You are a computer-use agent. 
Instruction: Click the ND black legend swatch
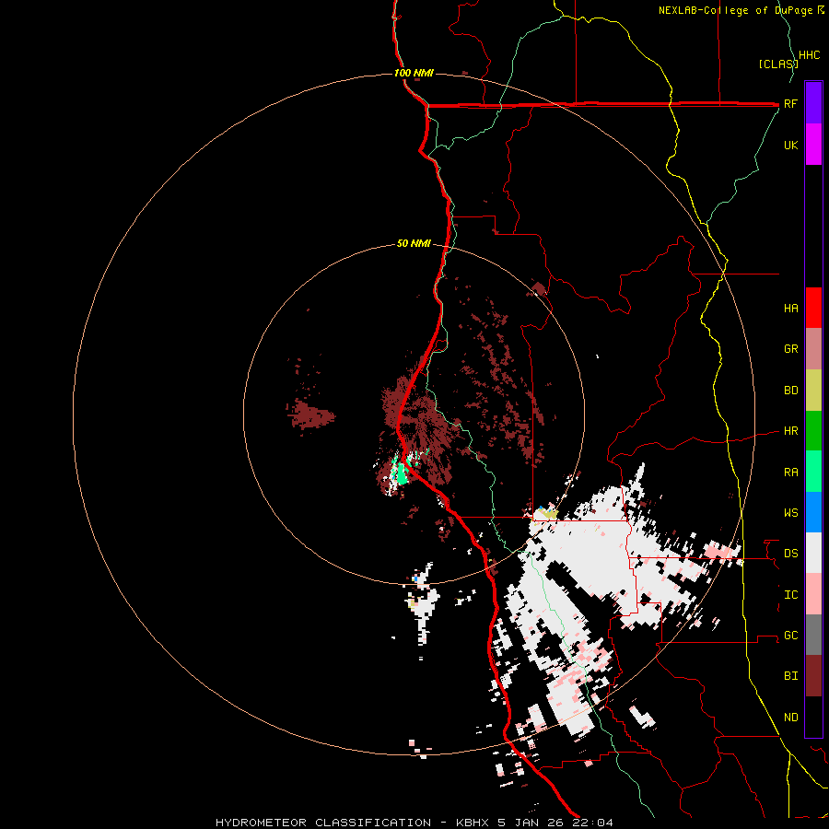pos(813,717)
